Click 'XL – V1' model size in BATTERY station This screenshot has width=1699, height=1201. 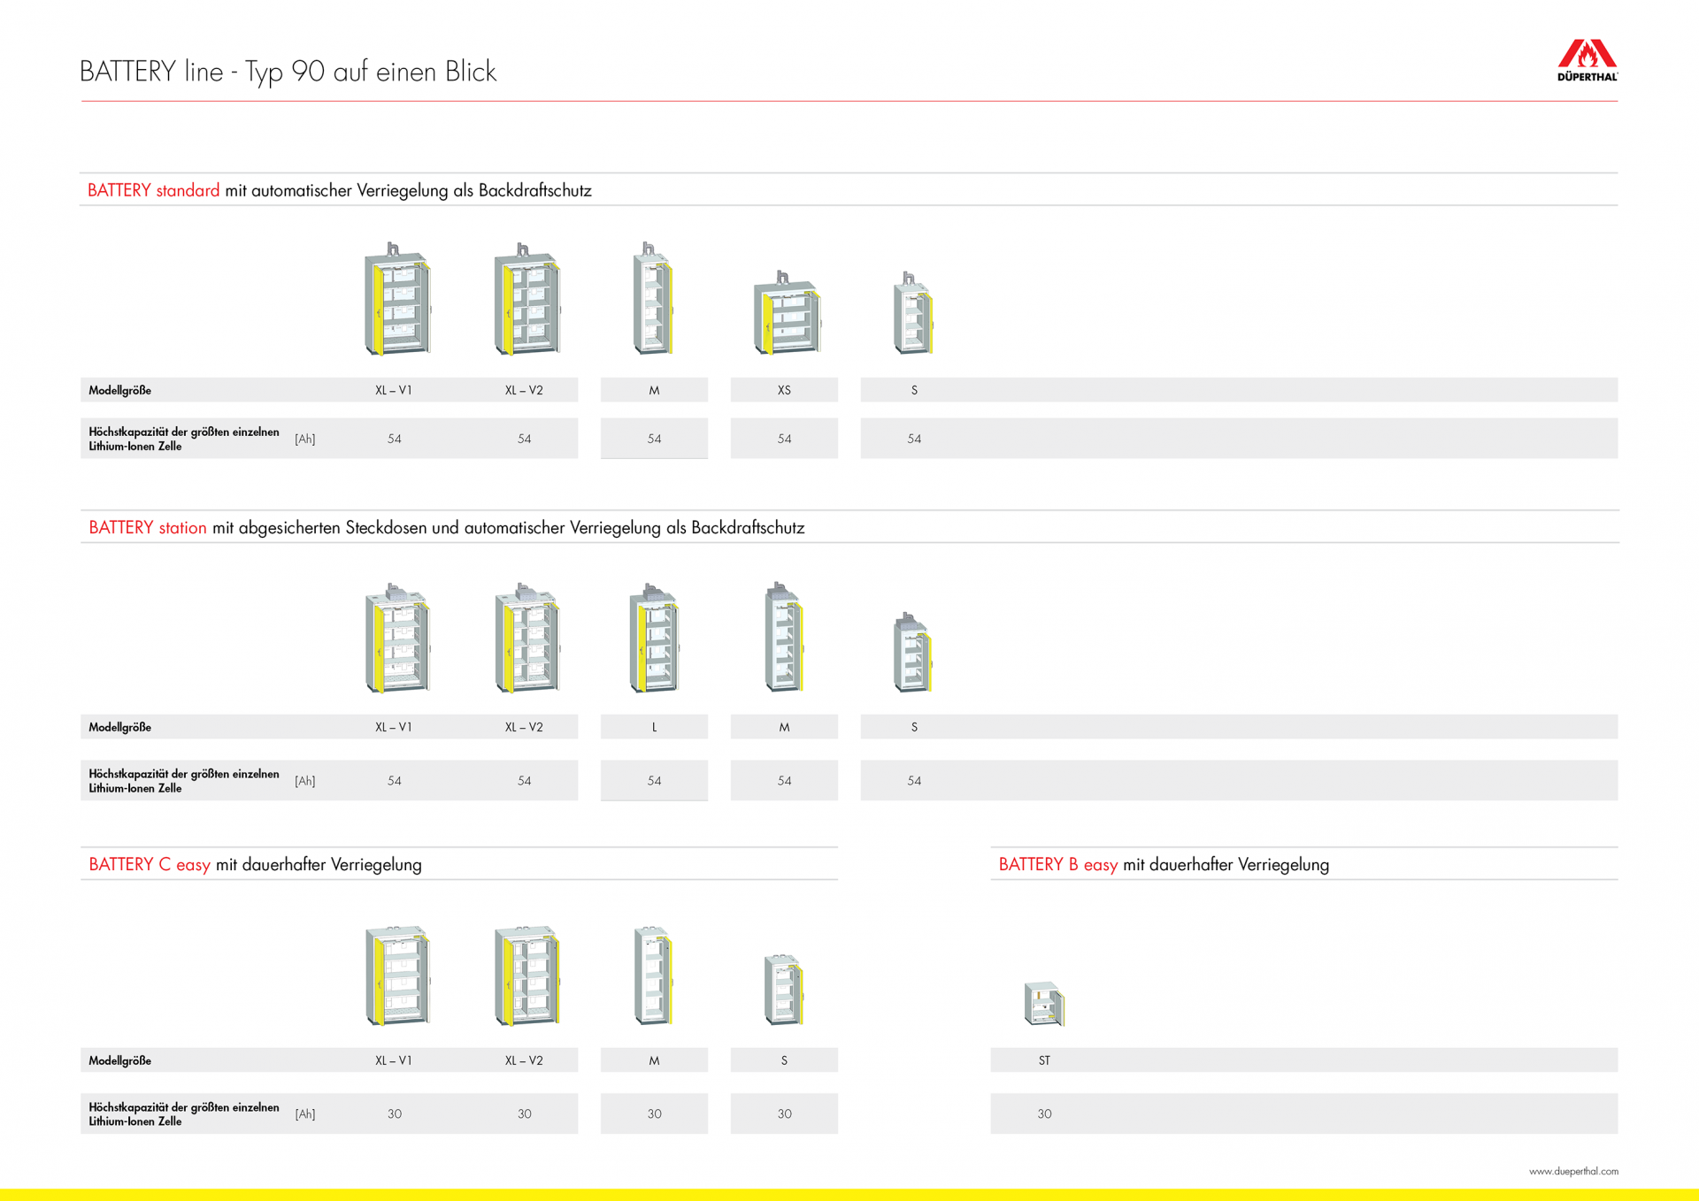point(394,727)
